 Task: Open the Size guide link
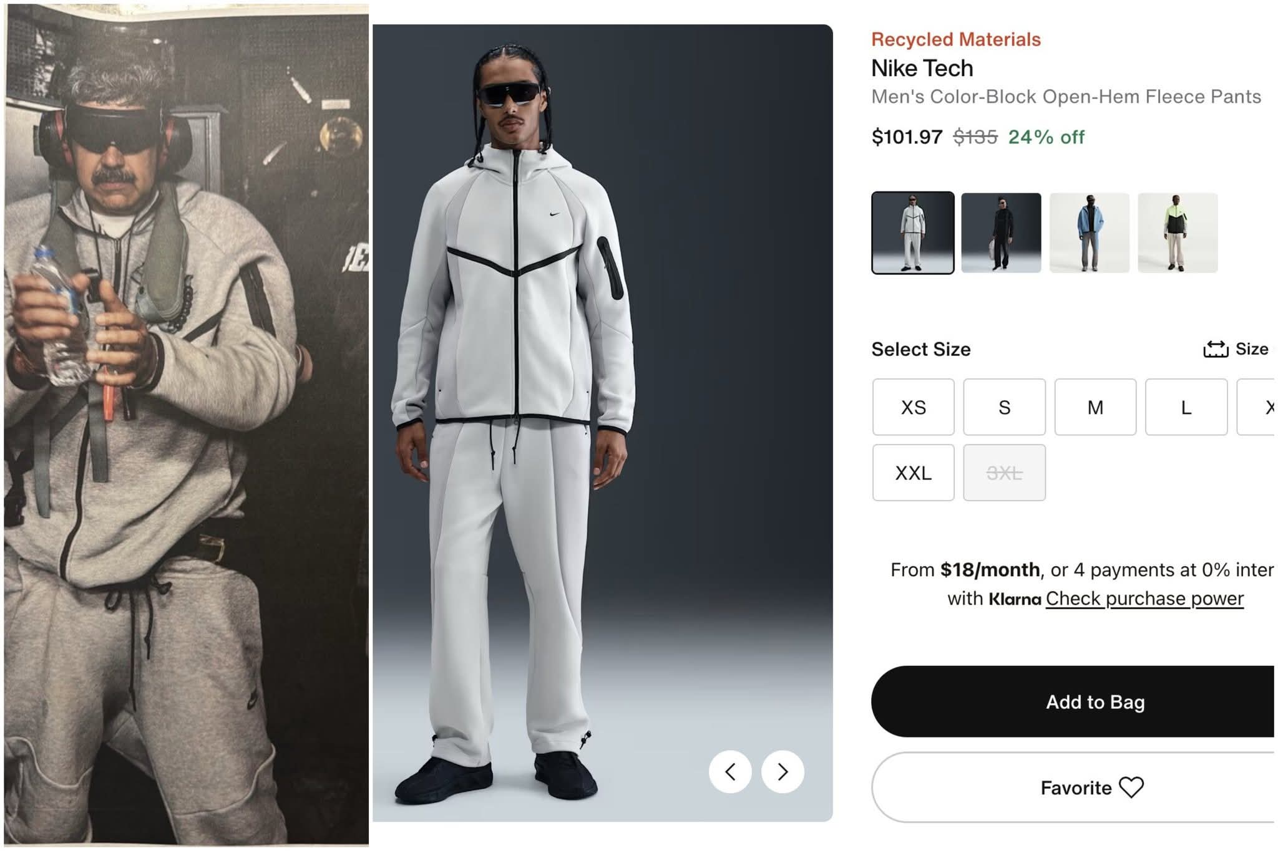(1251, 349)
